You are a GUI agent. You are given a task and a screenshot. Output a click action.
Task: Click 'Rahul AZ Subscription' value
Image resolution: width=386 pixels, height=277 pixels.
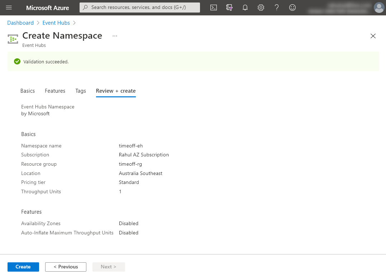[144, 155]
